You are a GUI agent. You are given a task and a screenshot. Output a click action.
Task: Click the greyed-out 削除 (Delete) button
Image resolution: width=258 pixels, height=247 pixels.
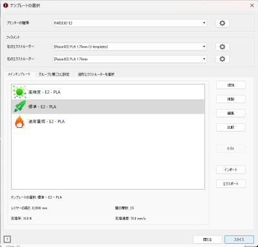tap(231, 148)
